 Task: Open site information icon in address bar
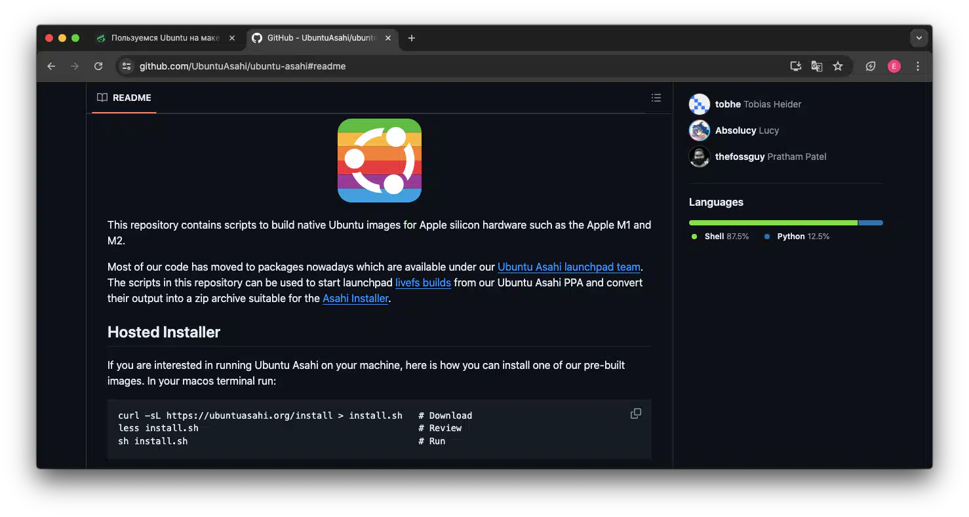(127, 66)
